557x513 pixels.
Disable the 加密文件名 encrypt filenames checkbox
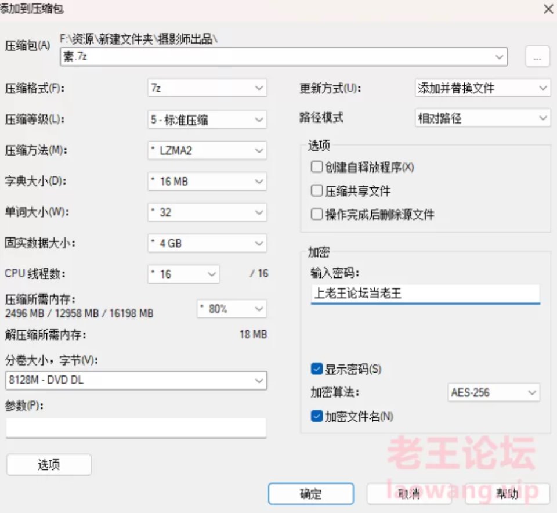coord(317,417)
